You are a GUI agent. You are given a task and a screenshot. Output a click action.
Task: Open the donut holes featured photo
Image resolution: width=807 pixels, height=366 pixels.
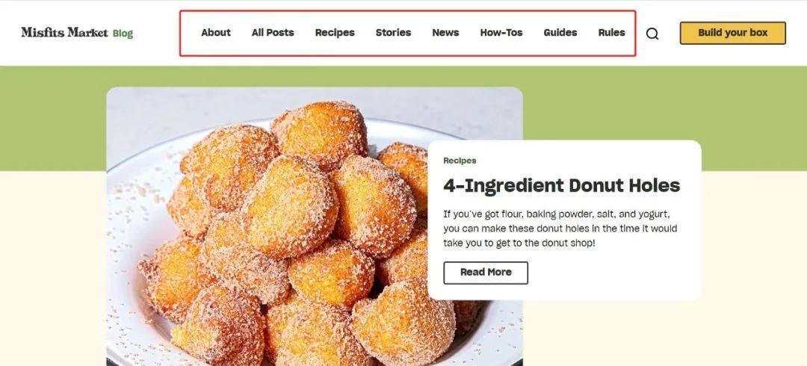click(x=268, y=226)
